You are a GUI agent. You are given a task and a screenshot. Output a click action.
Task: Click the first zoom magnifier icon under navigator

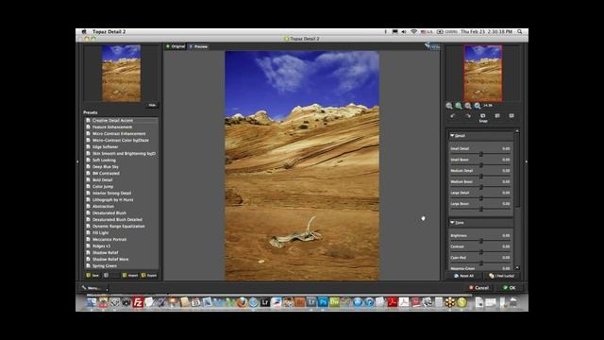449,106
